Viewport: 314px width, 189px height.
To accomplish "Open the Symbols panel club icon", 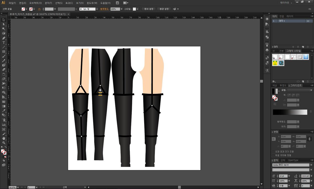I will [267, 50].
